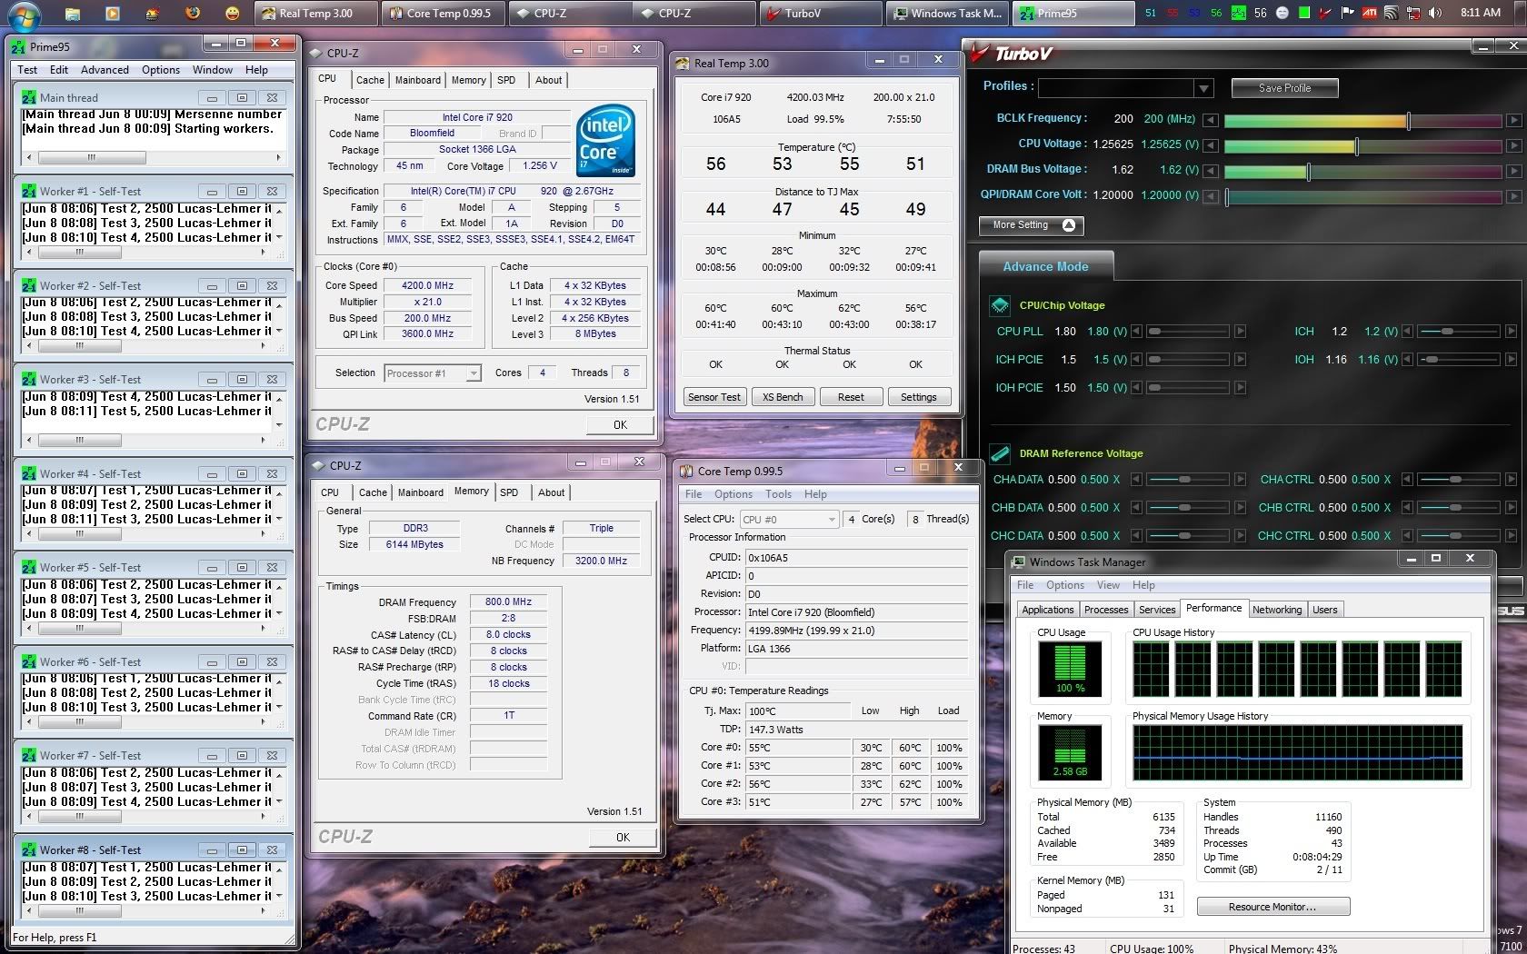Screen dimensions: 1527x954
Task: Click the Action Center flag tray icon
Action: point(1348,13)
